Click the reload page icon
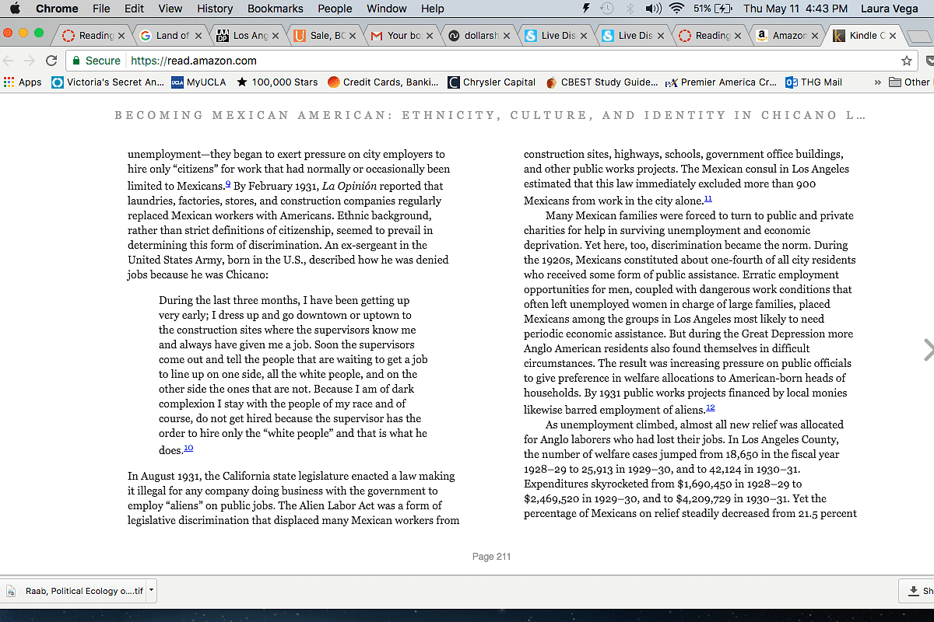934x622 pixels. click(51, 61)
